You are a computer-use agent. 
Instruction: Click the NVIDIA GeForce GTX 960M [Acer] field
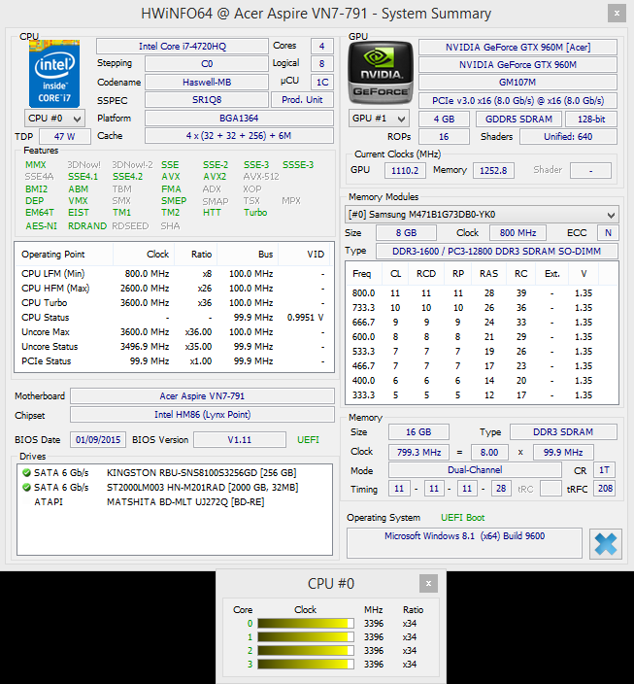pos(518,47)
